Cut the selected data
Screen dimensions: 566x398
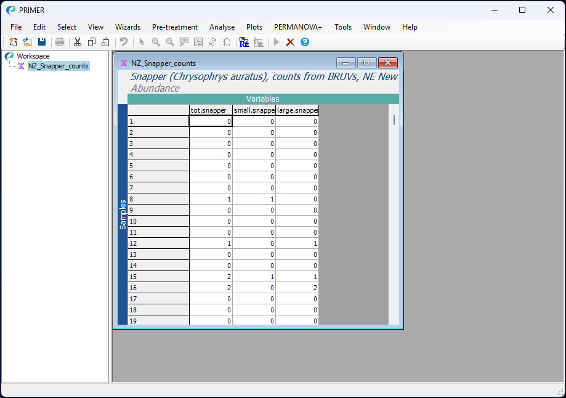pos(78,42)
